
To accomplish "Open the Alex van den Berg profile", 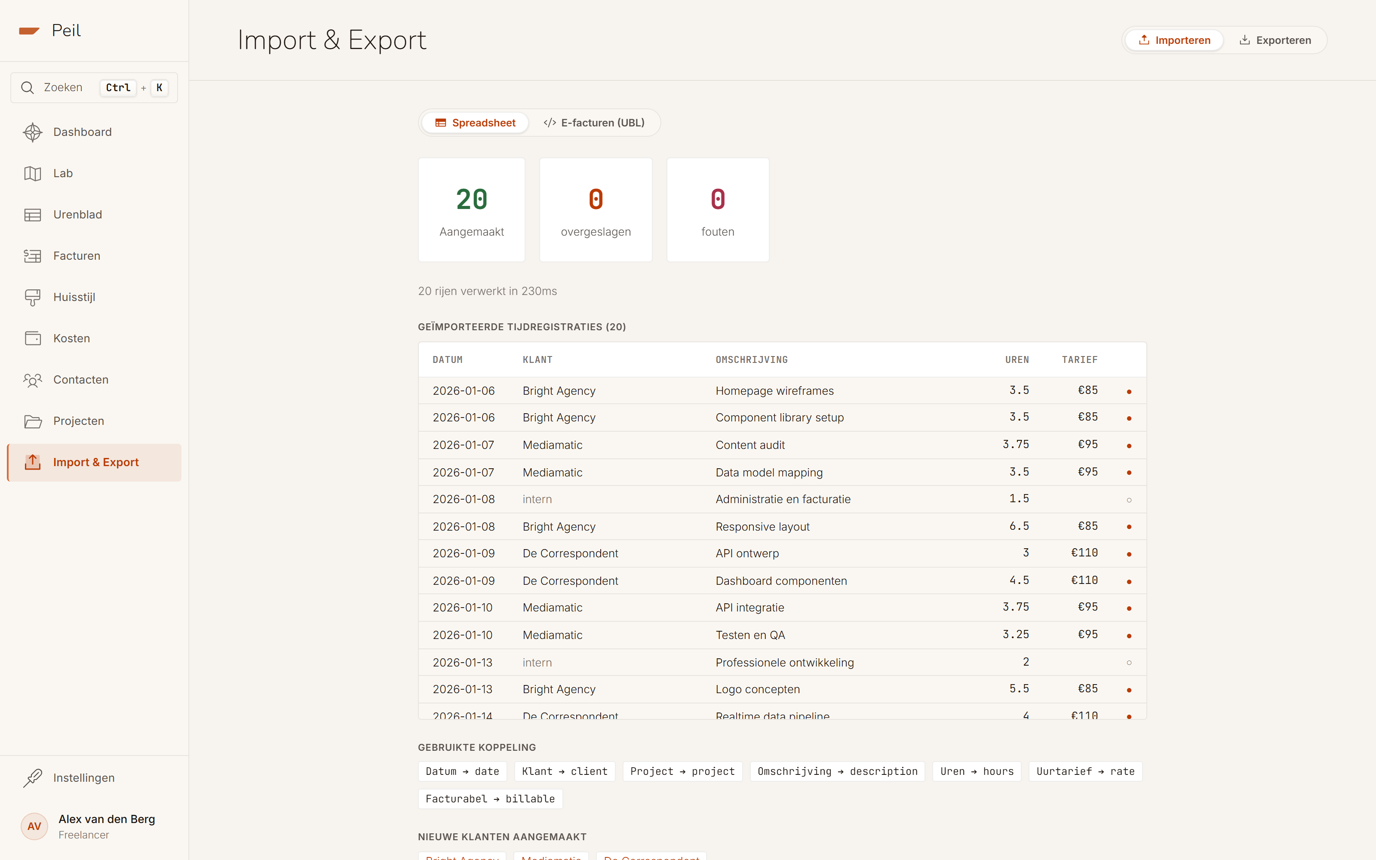I will (95, 826).
